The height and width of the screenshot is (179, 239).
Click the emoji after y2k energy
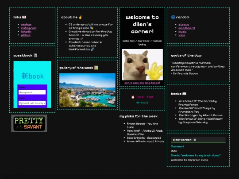pos(81,38)
